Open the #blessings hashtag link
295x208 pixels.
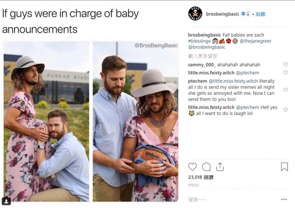(x=199, y=41)
